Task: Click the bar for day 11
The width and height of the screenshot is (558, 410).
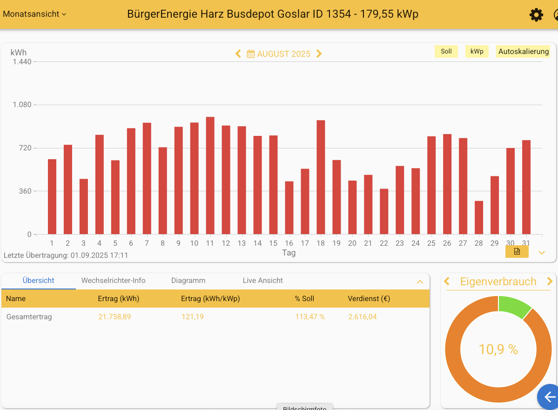Action: coord(210,176)
